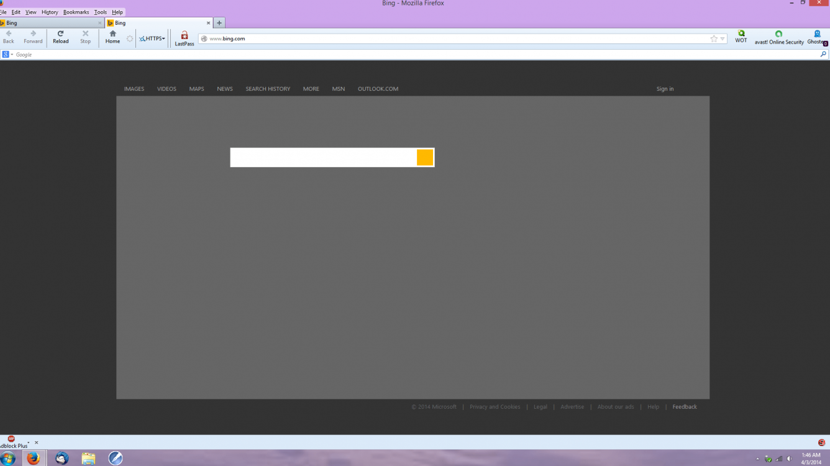
Task: Go to the Home page
Action: 112,37
